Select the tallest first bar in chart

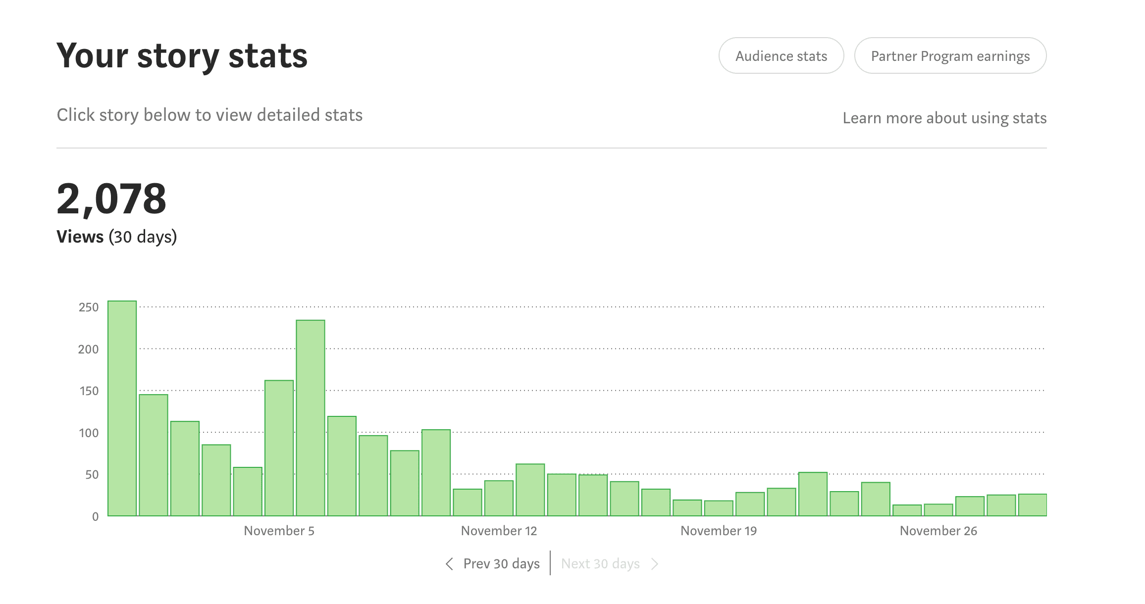click(x=122, y=408)
